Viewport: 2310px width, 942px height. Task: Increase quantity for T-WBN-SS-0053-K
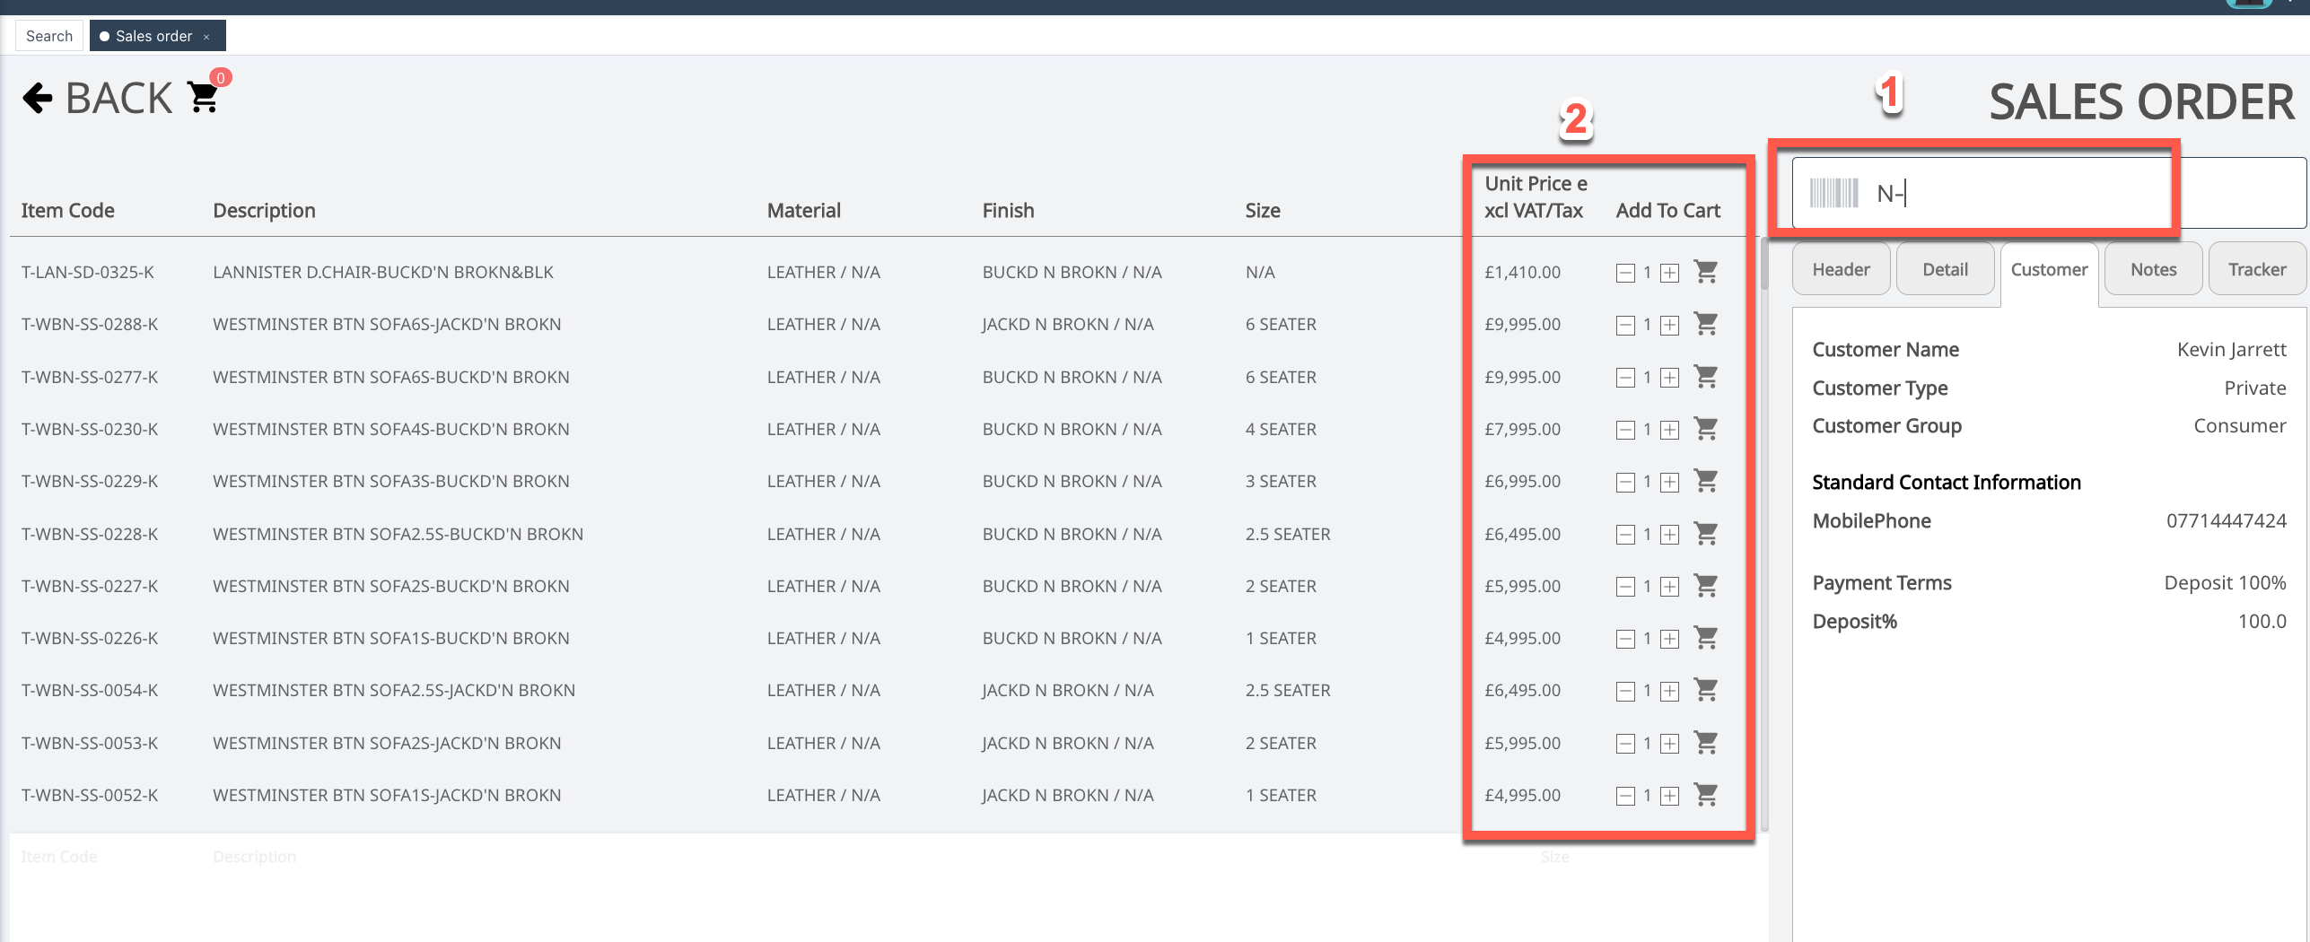pyautogui.click(x=1669, y=744)
